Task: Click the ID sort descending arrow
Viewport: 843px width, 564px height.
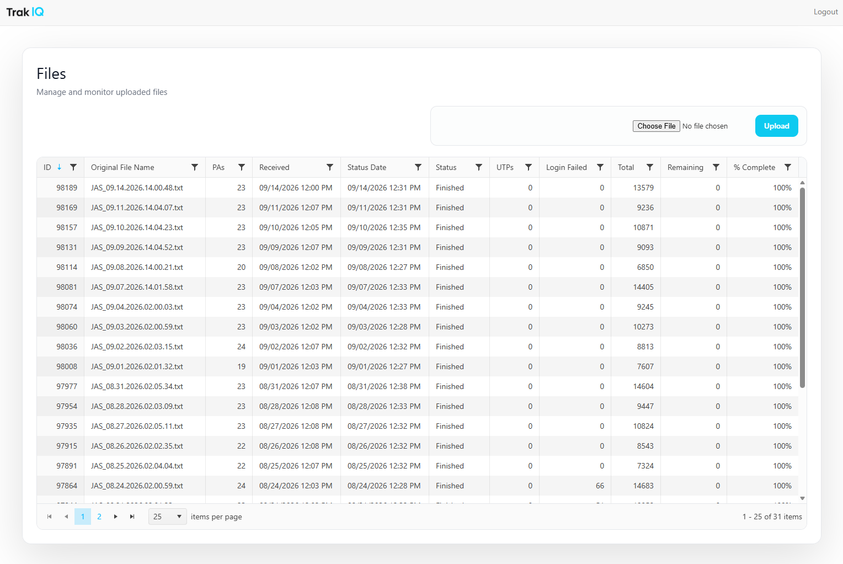Action: coord(59,167)
